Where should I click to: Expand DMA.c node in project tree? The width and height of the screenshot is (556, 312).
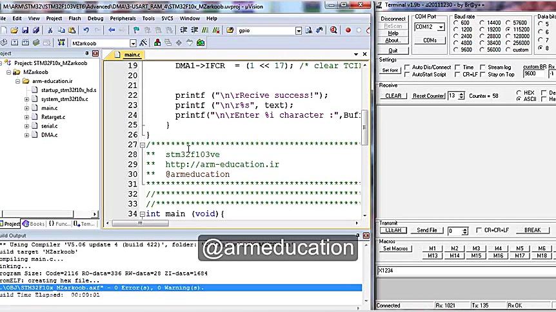pos(26,135)
